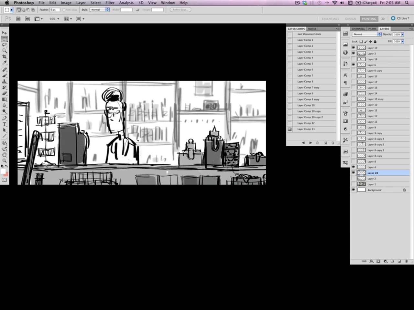
Task: Select the Lasso tool
Action: click(x=4, y=45)
